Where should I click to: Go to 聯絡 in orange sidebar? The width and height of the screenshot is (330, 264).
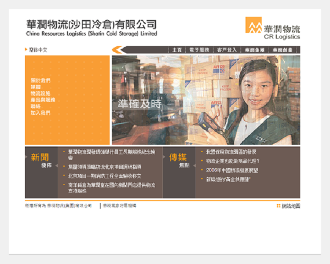(36, 106)
